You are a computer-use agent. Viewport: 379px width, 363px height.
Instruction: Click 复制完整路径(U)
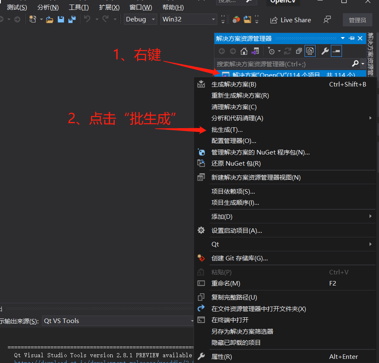(285, 297)
